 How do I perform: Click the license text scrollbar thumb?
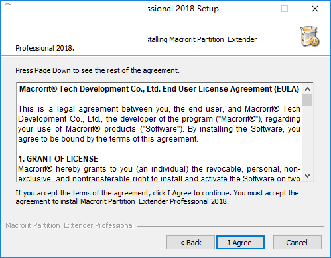coord(307,100)
